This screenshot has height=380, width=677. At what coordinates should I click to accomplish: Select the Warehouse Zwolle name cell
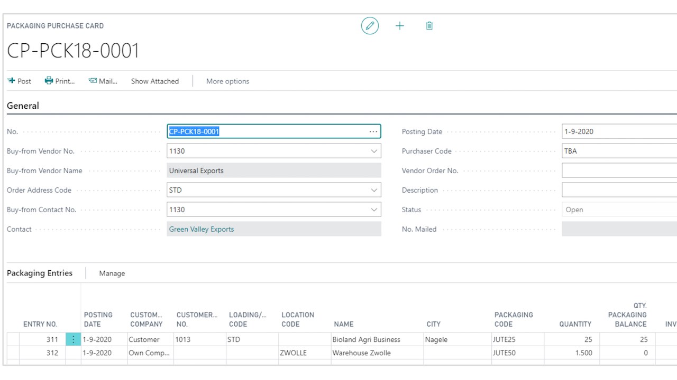coord(361,353)
